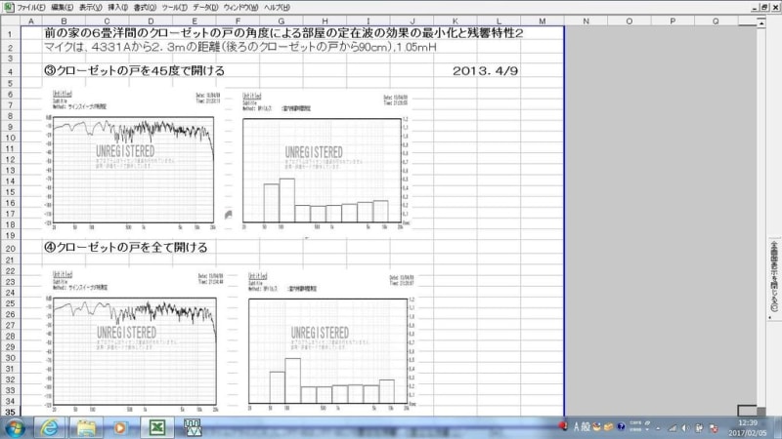Select the reverberation bar chart under heading ③
782x439 pixels.
pyautogui.click(x=326, y=160)
